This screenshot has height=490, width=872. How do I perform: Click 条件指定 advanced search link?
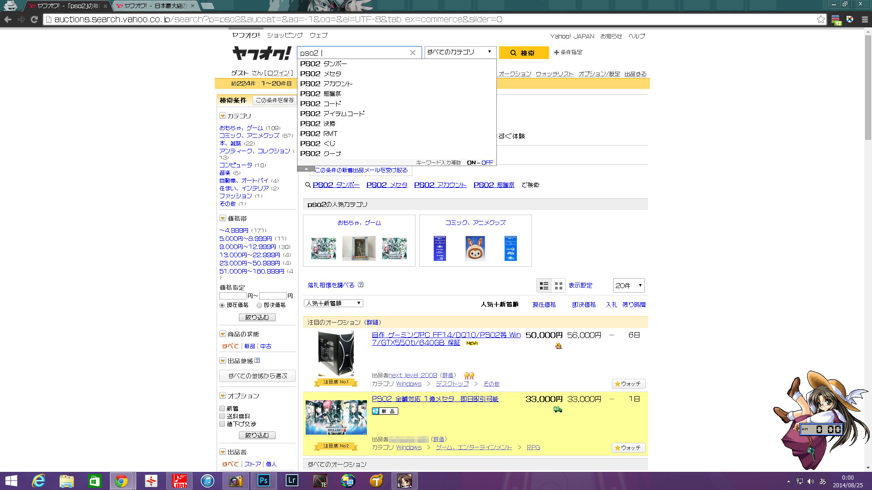568,52
